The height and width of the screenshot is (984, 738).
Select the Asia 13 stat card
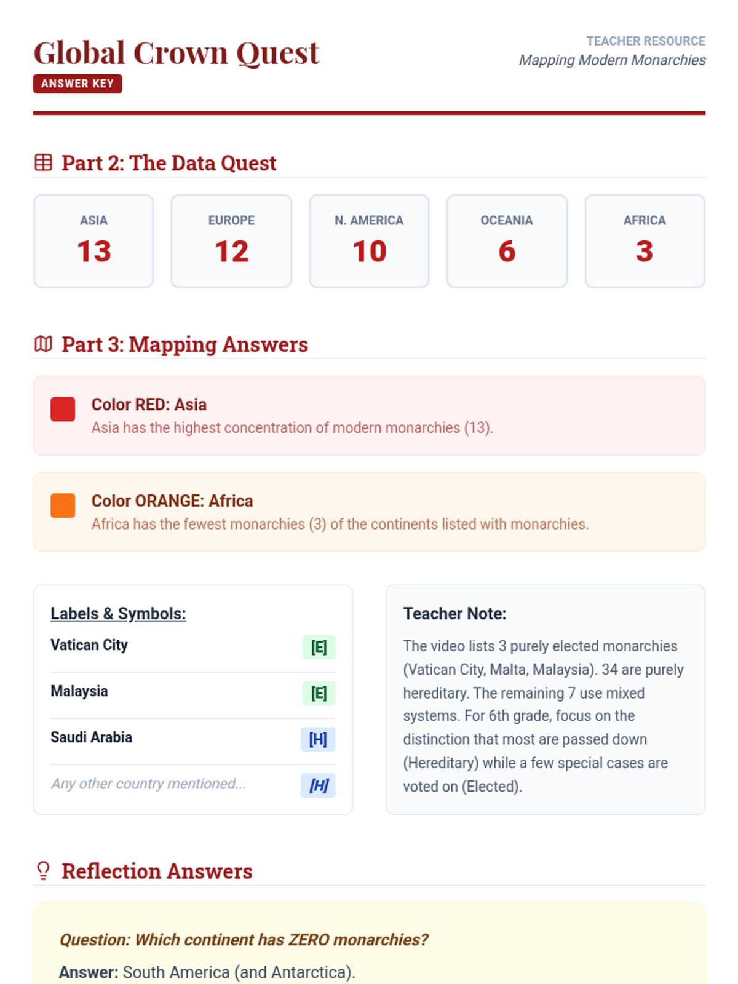coord(93,241)
